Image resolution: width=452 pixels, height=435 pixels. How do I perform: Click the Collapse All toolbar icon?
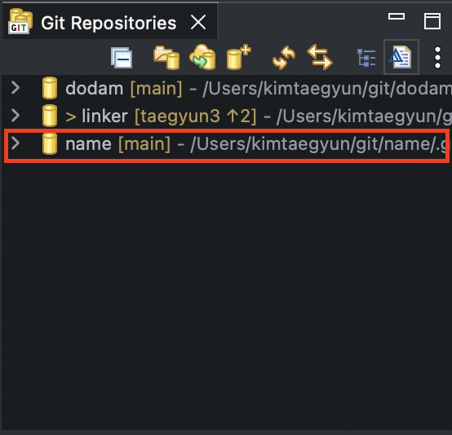[x=122, y=58]
